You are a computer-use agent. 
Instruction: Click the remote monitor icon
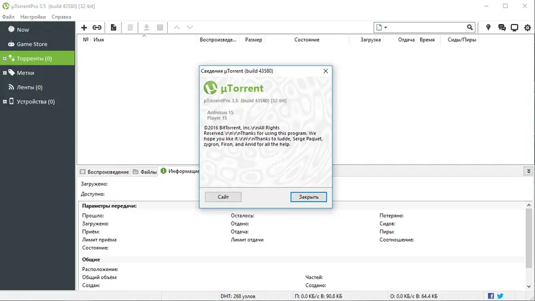coord(514,27)
